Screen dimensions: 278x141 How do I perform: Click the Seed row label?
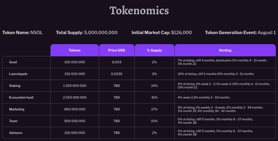[13, 62]
